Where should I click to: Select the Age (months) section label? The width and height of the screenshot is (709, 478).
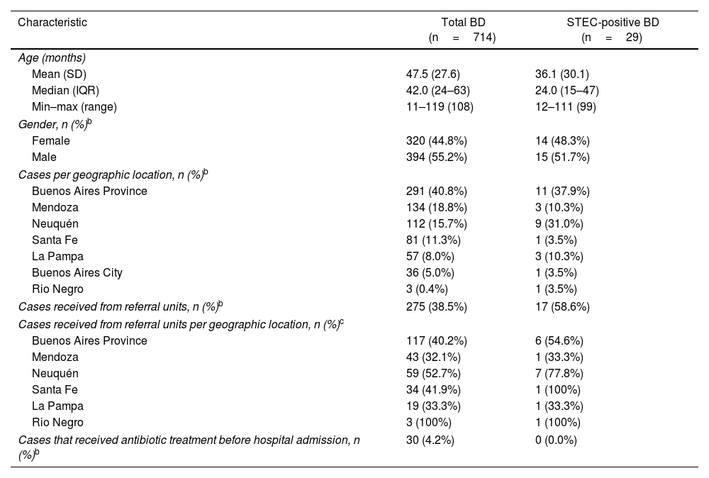click(53, 58)
